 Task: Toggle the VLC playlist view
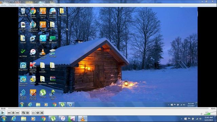34,113
